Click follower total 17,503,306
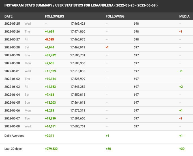 pos(78,63)
